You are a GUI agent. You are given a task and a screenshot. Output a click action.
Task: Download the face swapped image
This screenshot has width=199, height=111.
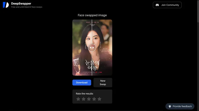click(82, 82)
